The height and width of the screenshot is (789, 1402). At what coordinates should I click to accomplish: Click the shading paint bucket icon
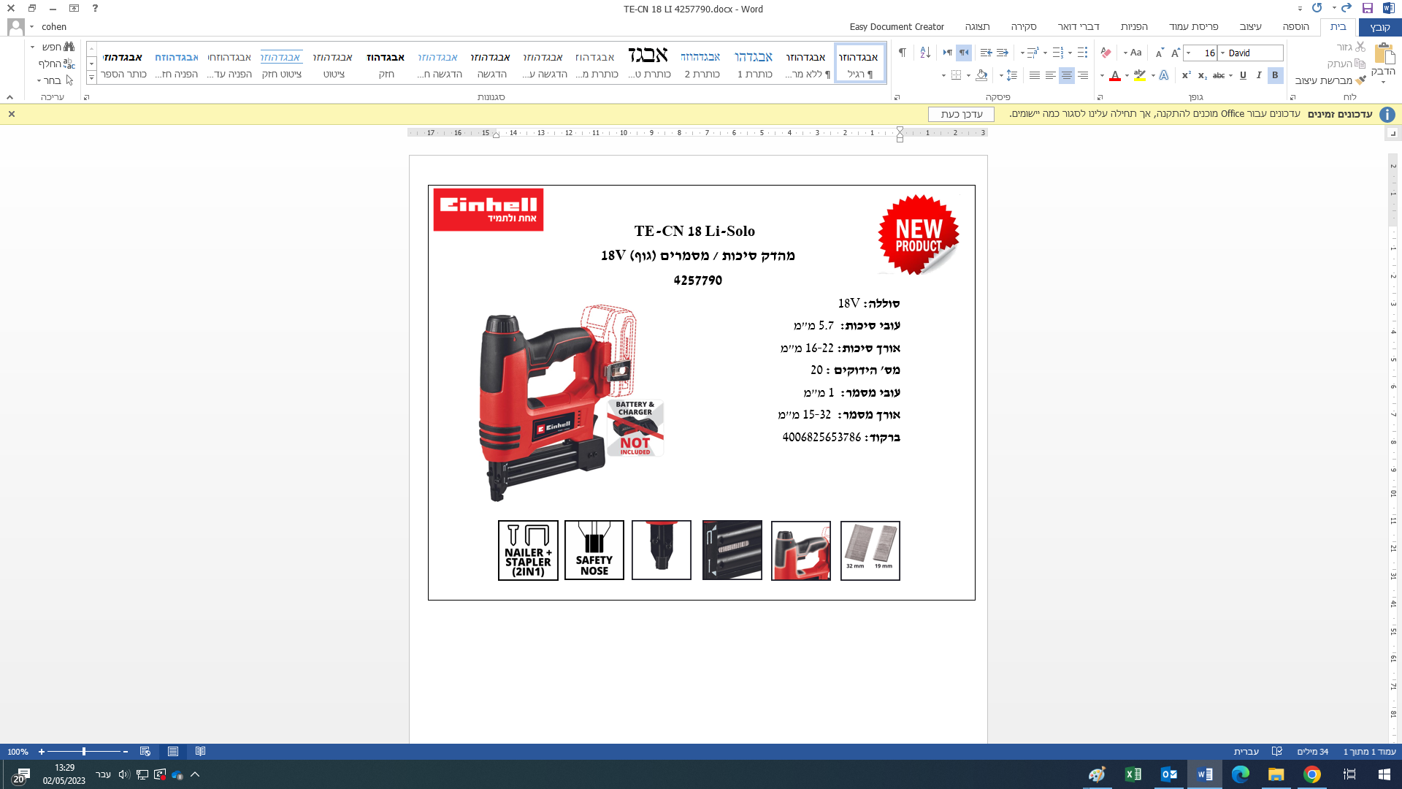(981, 75)
